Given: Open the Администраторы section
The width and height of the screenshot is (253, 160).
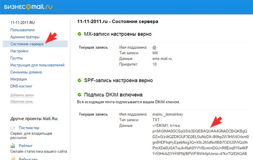Looking at the screenshot, I should click(25, 37).
